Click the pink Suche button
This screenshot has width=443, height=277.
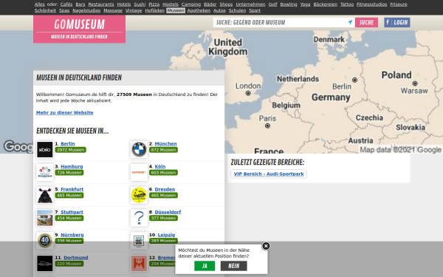[366, 22]
